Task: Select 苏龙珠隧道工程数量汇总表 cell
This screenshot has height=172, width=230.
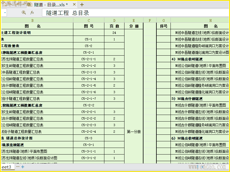Action: pos(37,59)
